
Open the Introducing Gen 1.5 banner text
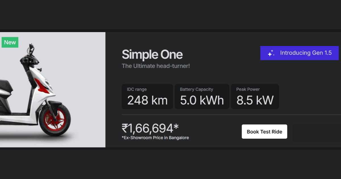point(306,53)
